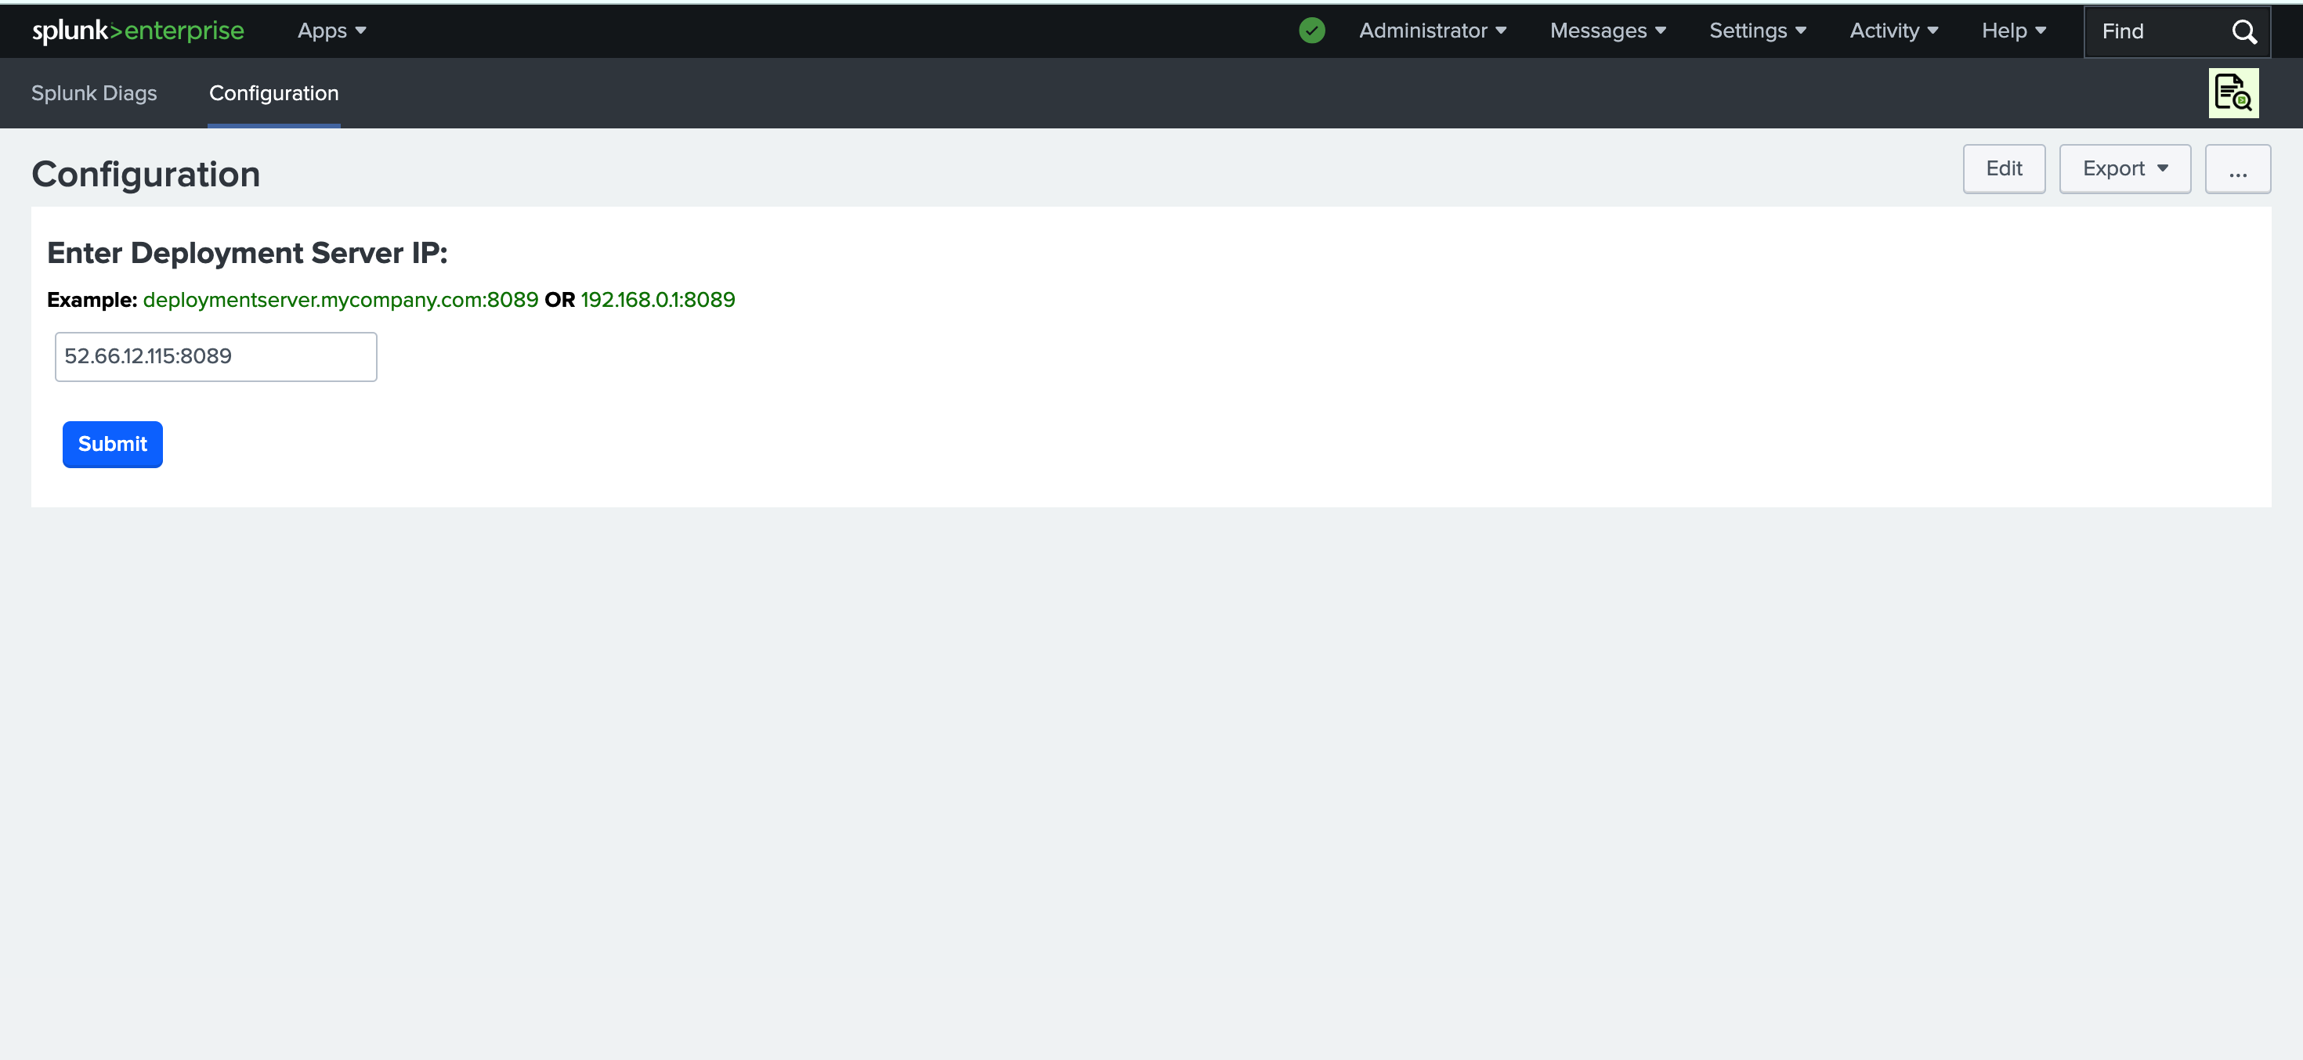Screen dimensions: 2303x1060
Task: Open the app document-search icon at top right
Action: coord(2233,93)
